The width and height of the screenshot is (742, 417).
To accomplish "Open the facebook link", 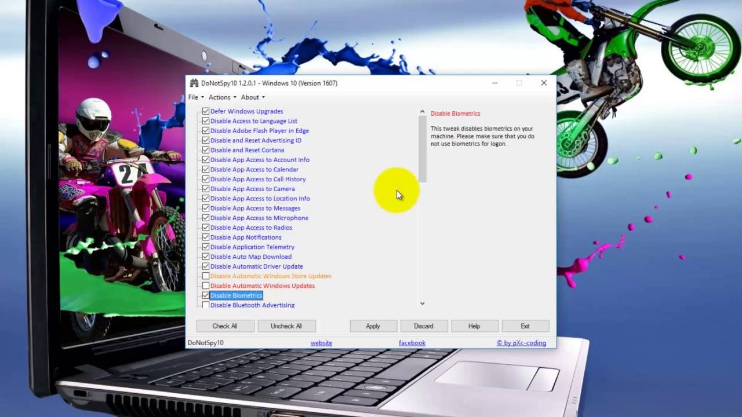I will (412, 343).
